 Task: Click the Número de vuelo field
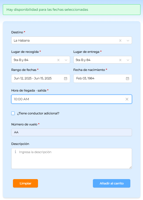pyautogui.click(x=71, y=132)
